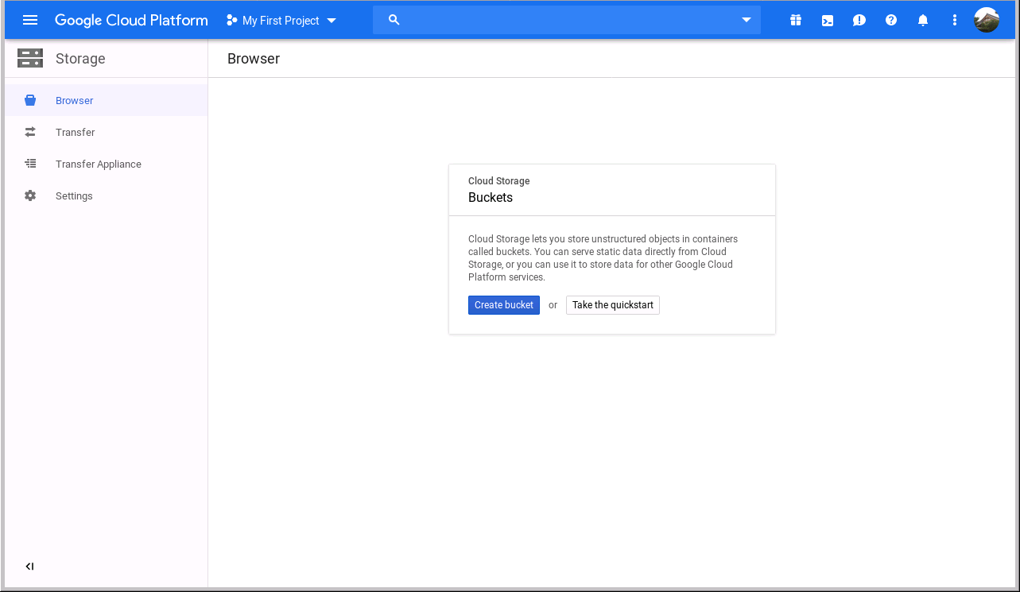Viewport: 1020px width, 592px height.
Task: Click Take the quickstart button
Action: click(613, 305)
